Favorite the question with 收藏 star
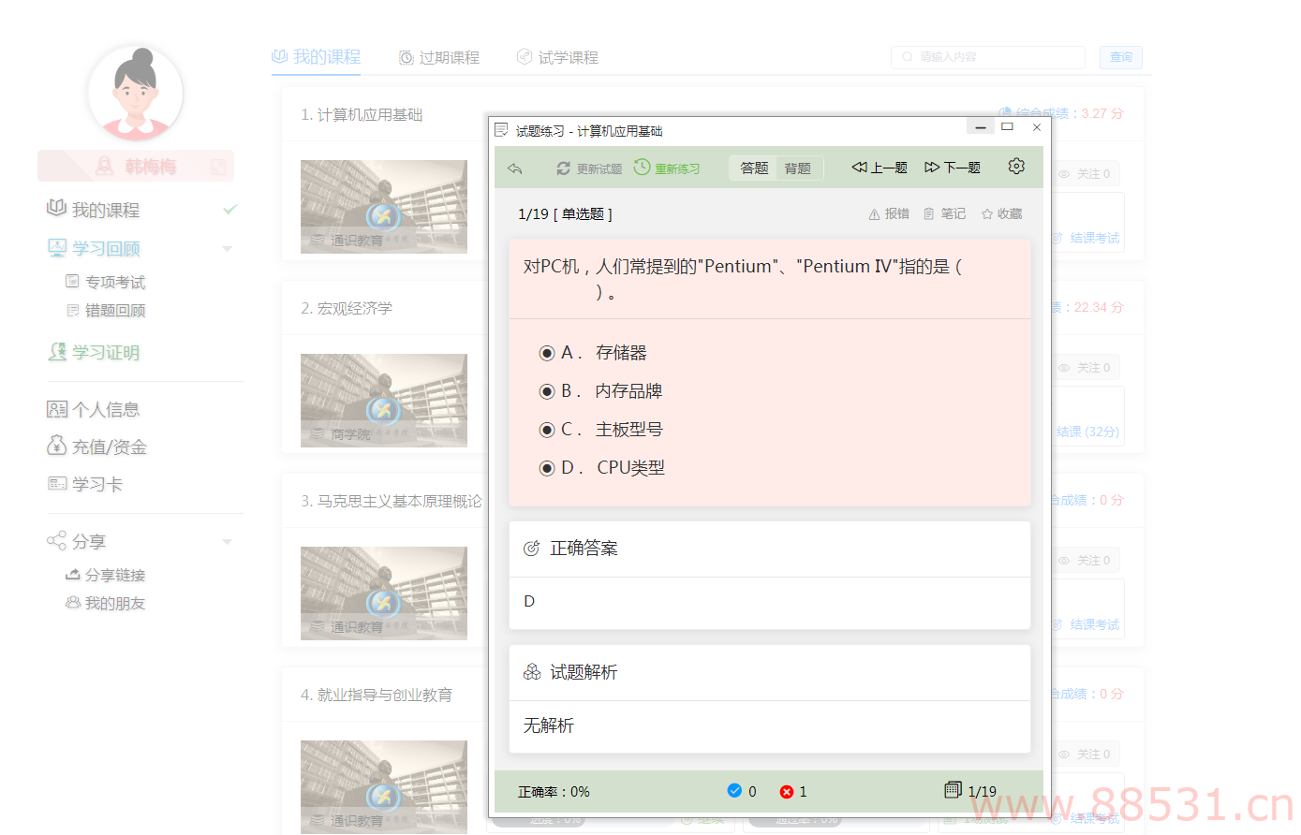This screenshot has width=1301, height=835. [x=1001, y=213]
